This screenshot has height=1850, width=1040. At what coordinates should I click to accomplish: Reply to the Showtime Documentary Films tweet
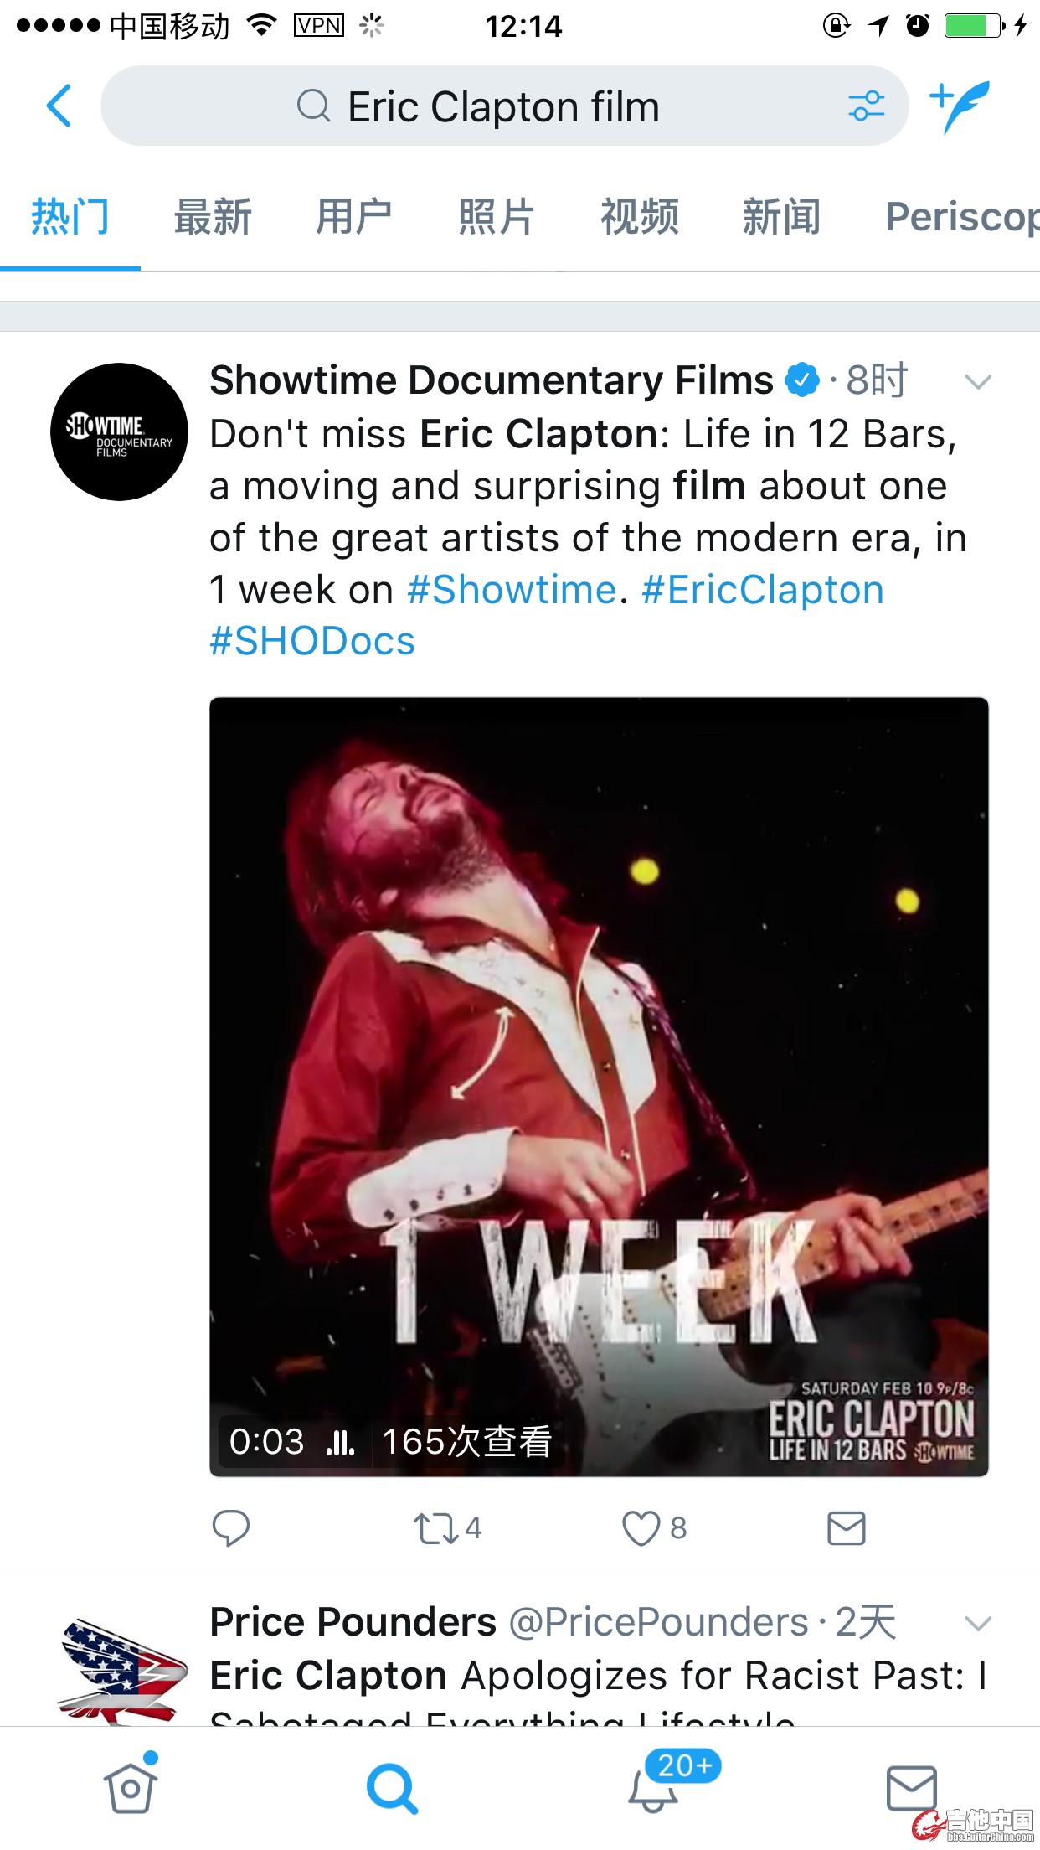[x=230, y=1527]
